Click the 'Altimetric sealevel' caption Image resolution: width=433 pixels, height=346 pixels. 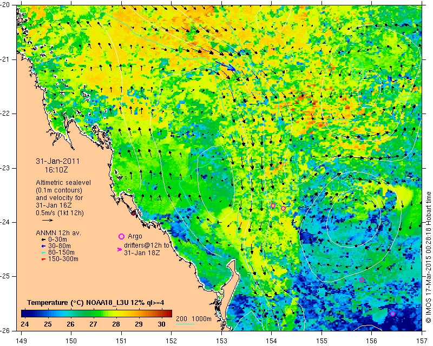click(x=63, y=183)
